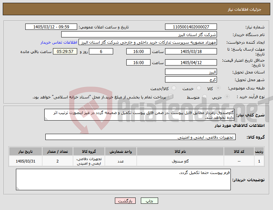273x210 pixels.
Task: Click buyer notes text area فرم پیوست
Action: pos(123,180)
